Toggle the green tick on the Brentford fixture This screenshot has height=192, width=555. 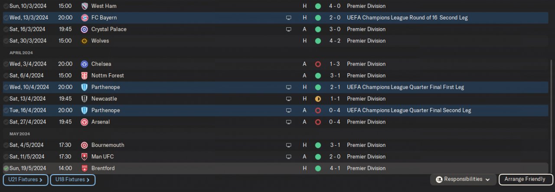6,168
